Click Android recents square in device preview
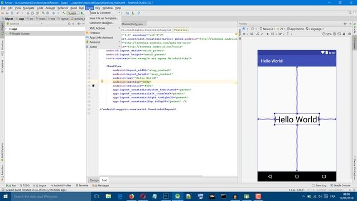The image size is (357, 201). pyautogui.click(x=324, y=176)
